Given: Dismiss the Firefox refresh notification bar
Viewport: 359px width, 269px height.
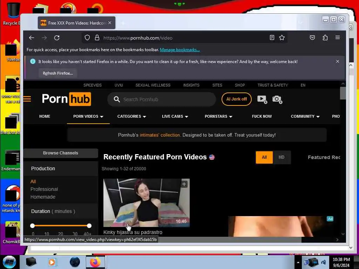Looking at the screenshot, I should click(338, 61).
